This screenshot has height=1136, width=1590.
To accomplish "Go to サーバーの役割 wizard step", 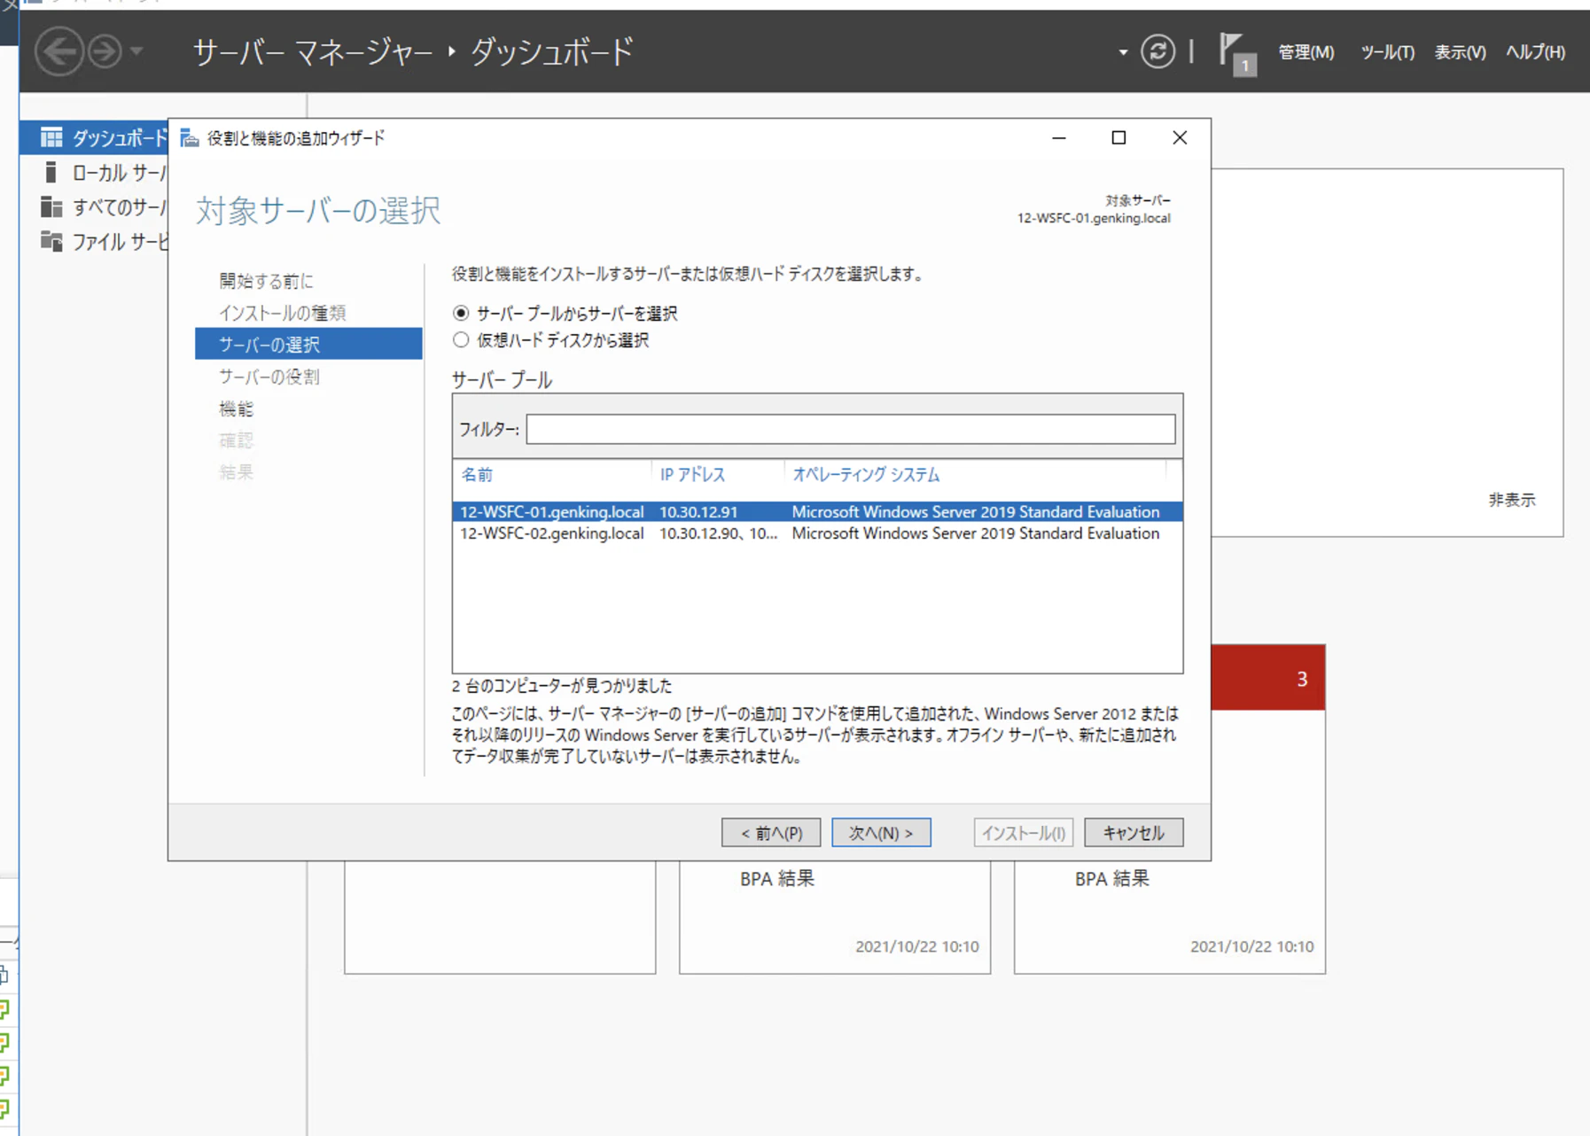I will (x=269, y=377).
